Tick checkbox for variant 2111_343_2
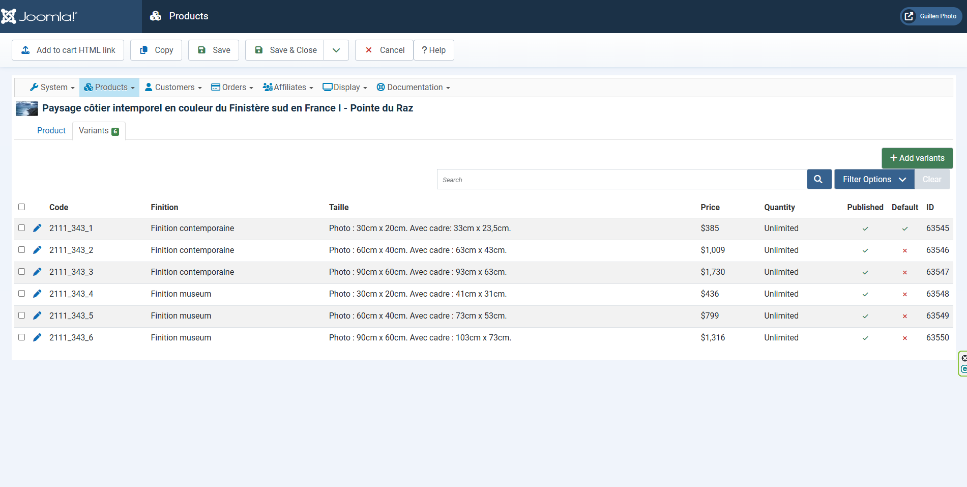This screenshot has height=487, width=967. (x=22, y=250)
